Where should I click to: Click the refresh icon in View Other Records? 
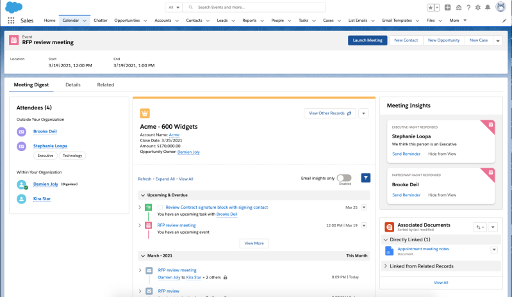click(x=349, y=113)
